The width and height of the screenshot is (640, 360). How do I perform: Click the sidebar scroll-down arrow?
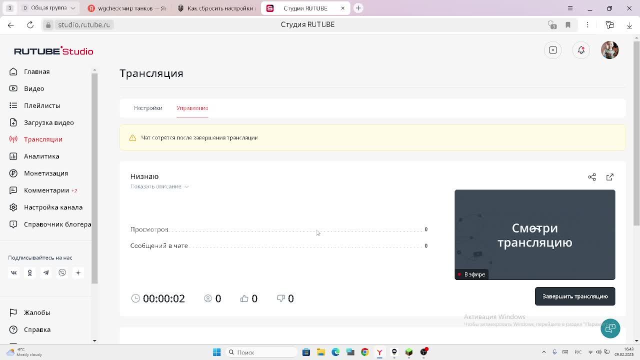point(94,340)
